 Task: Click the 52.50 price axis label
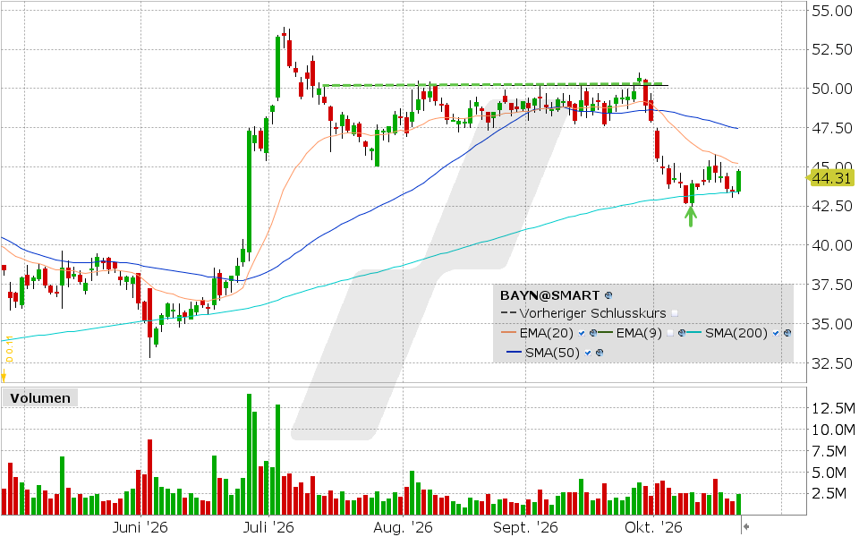coord(832,49)
